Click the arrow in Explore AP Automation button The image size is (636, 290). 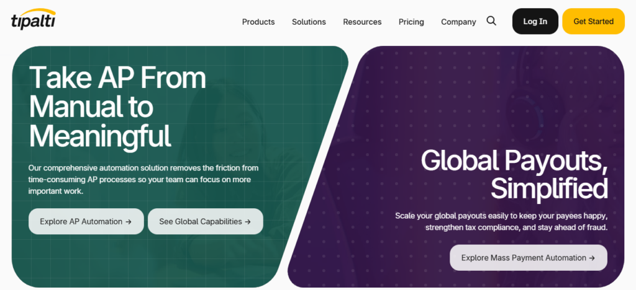pyautogui.click(x=129, y=221)
